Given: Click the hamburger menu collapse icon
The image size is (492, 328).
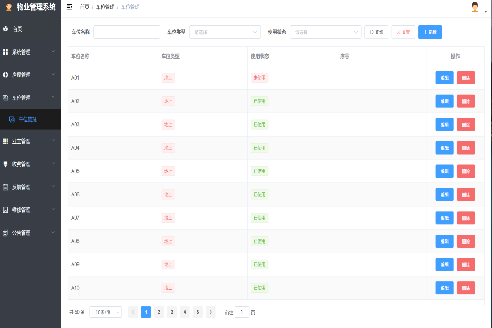Looking at the screenshot, I should point(70,7).
